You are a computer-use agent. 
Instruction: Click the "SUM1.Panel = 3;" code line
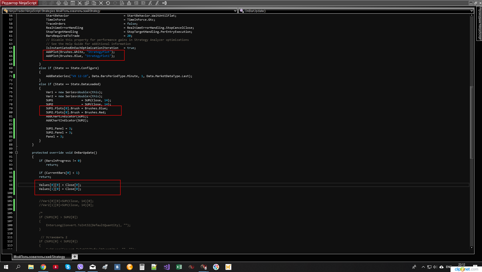59,128
